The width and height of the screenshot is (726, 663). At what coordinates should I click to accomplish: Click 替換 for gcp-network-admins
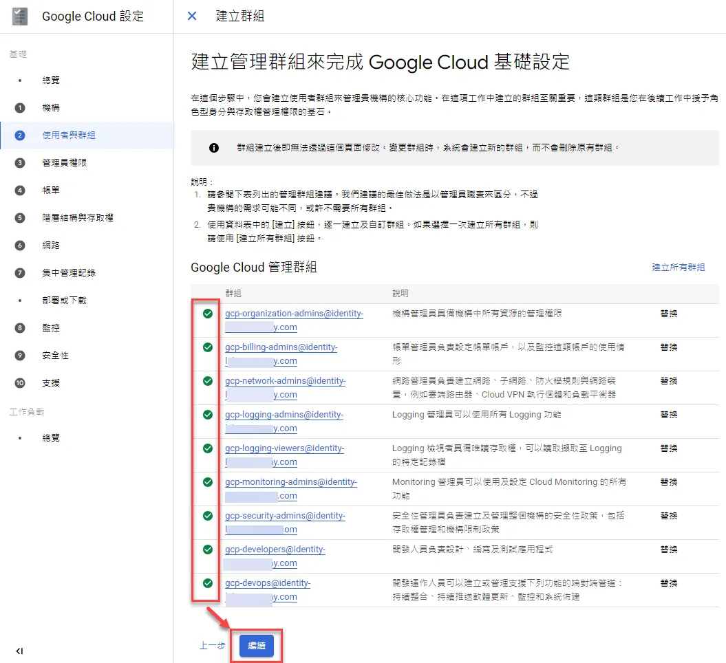[669, 381]
